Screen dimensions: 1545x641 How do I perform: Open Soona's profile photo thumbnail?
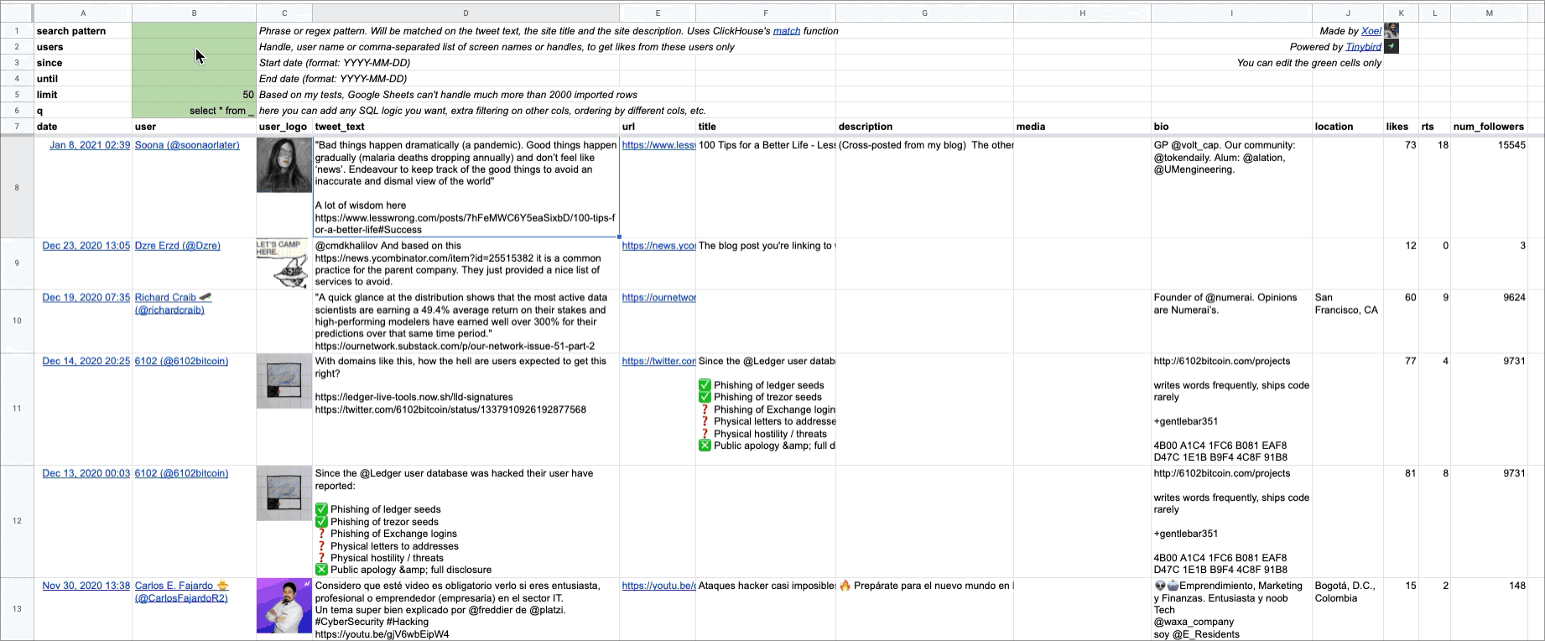click(x=284, y=164)
